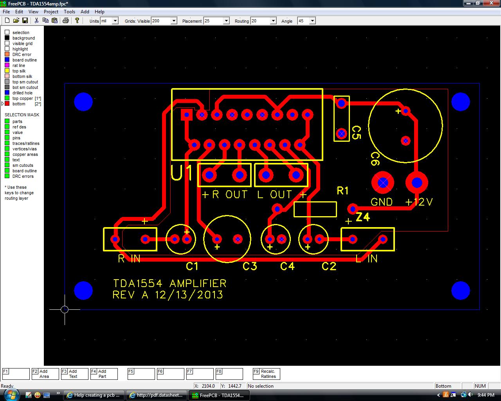This screenshot has width=501, height=401.
Task: Open the Project menu
Action: click(x=51, y=12)
